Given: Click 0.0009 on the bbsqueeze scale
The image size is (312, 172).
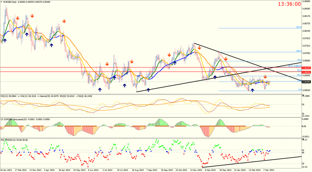Looking at the screenshot, I should point(305,119).
